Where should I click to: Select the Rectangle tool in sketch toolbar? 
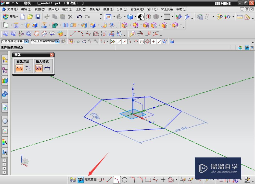point(148,180)
